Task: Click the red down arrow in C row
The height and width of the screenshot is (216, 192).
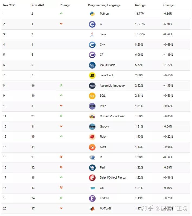Action: (61, 24)
